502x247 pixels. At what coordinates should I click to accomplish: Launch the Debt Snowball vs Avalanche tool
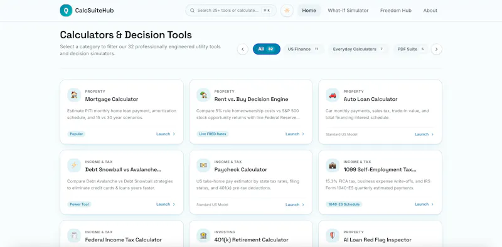pyautogui.click(x=166, y=204)
